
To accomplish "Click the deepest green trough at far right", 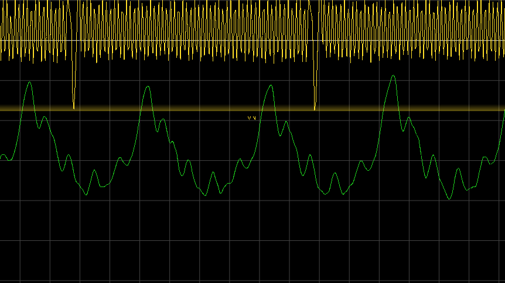I will (x=449, y=199).
